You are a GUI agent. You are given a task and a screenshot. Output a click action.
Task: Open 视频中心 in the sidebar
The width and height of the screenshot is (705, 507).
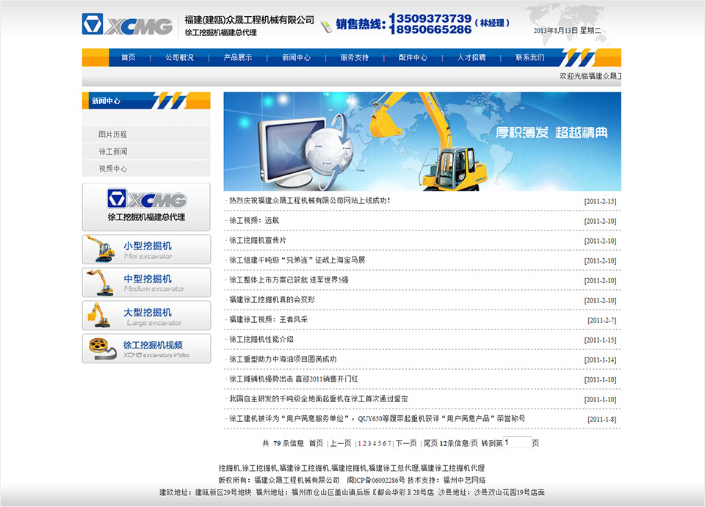(112, 168)
